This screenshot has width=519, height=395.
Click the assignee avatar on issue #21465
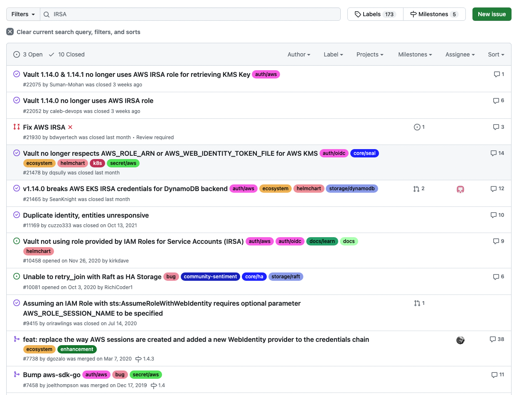point(460,189)
